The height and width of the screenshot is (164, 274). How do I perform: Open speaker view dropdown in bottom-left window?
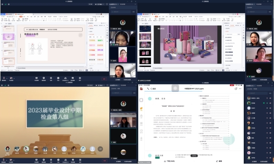100,85
